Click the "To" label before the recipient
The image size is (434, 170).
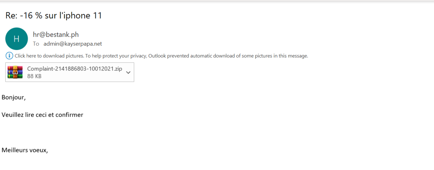click(x=36, y=44)
